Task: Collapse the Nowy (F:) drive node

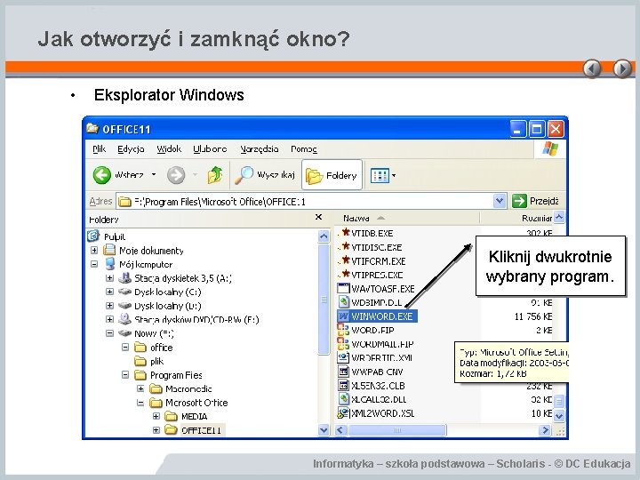Action: [109, 333]
